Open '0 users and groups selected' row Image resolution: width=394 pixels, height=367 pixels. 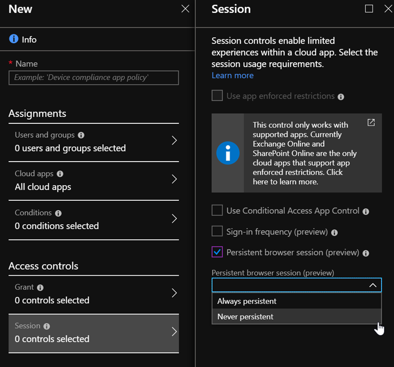(94, 142)
